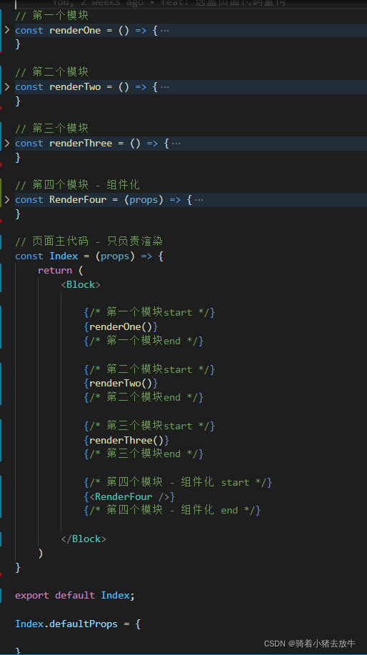Image resolution: width=367 pixels, height=655 pixels.
Task: Expand the folded renderThree function
Action: pyautogui.click(x=7, y=144)
